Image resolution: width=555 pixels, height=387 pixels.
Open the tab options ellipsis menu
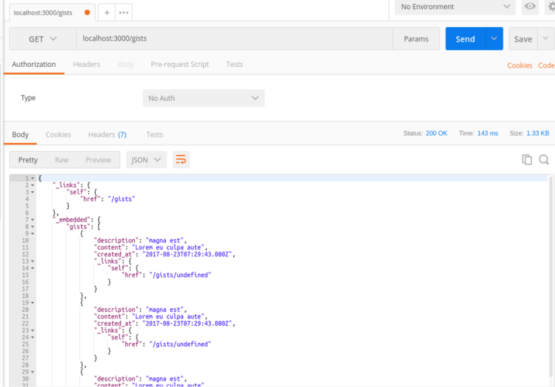124,13
